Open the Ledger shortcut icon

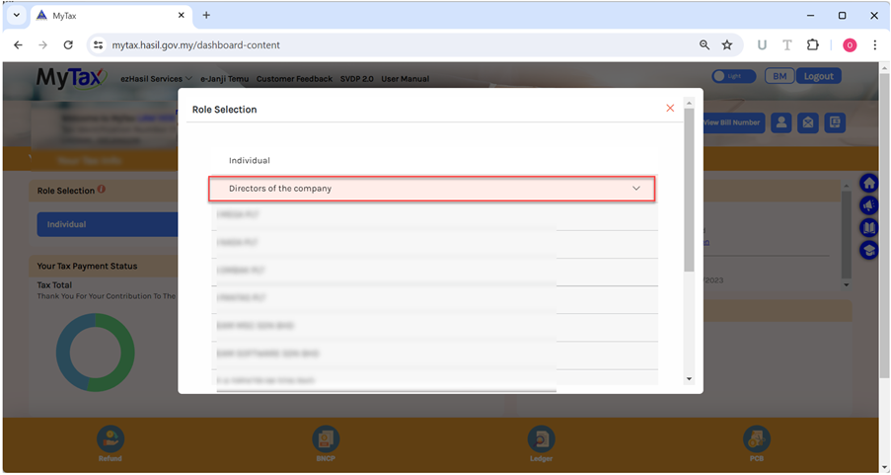click(541, 439)
